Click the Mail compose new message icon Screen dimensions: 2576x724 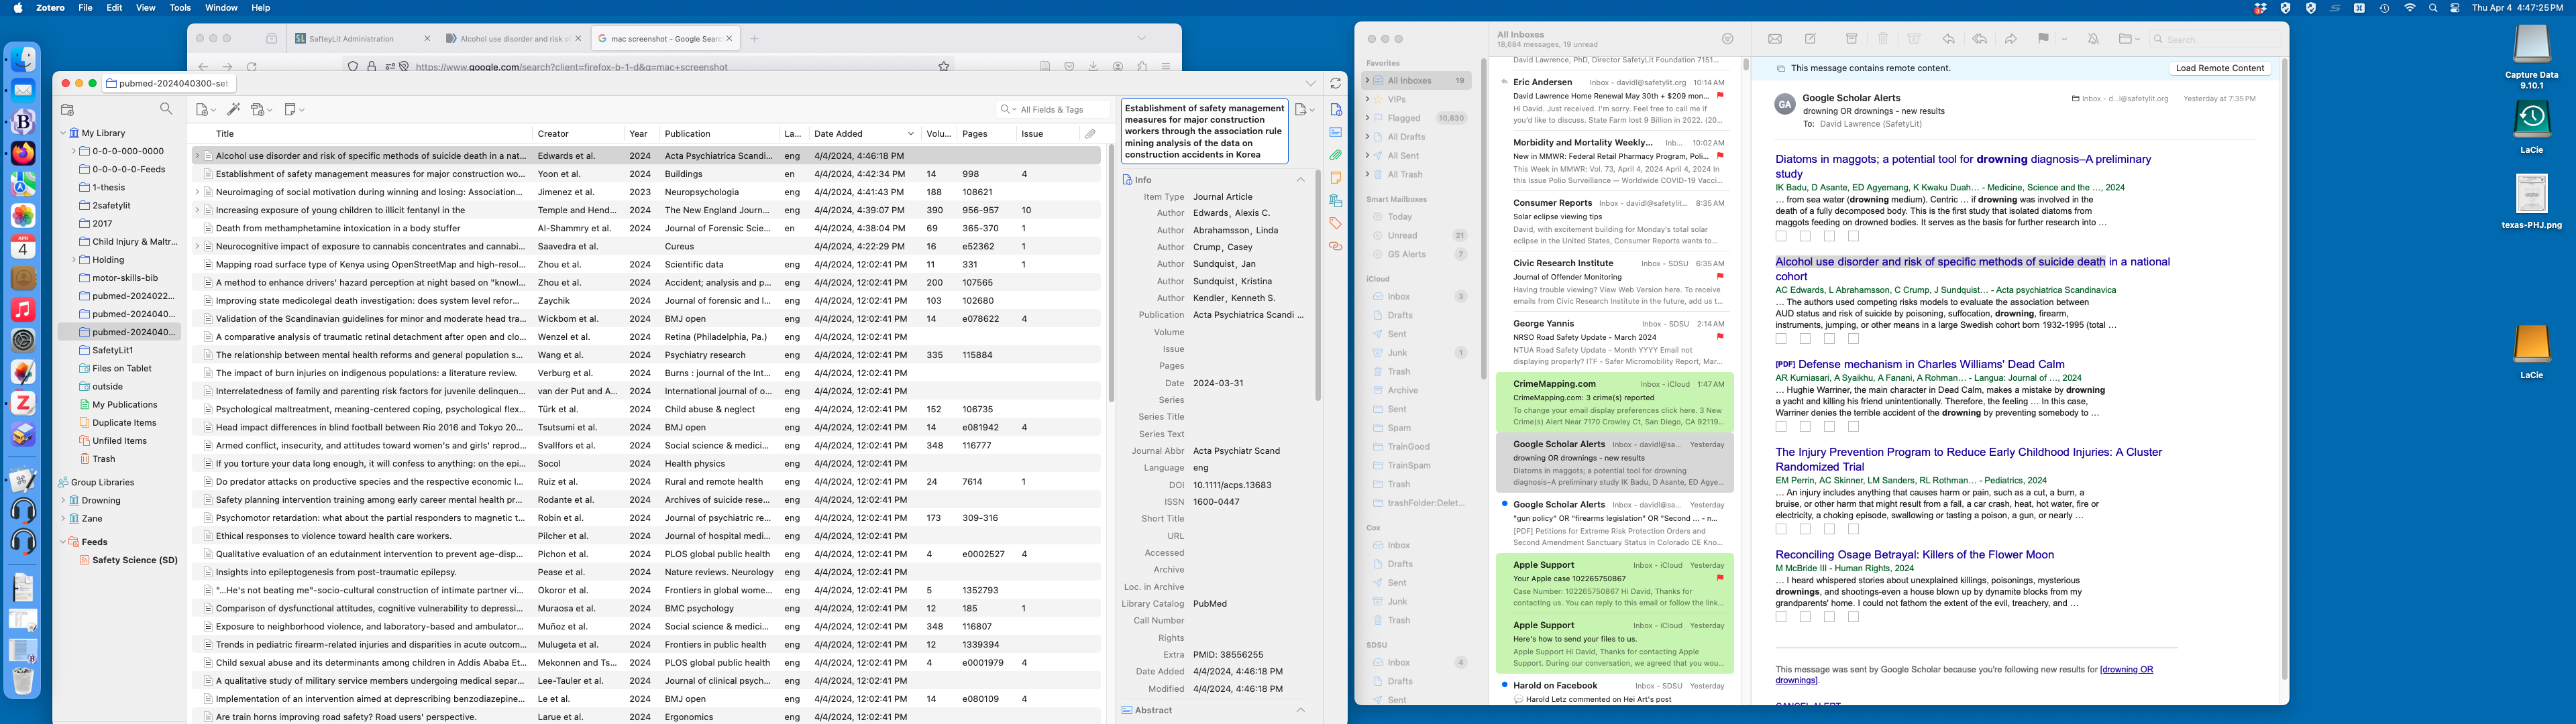pos(1810,39)
